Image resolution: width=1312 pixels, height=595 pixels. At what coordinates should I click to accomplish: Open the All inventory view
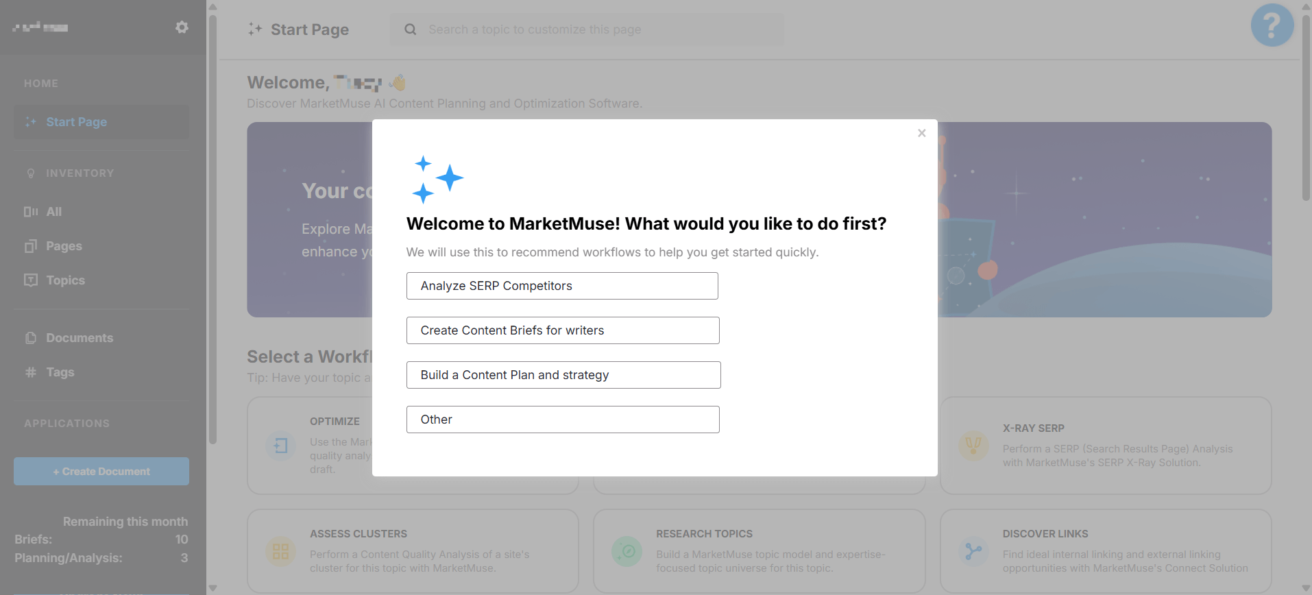coord(54,212)
